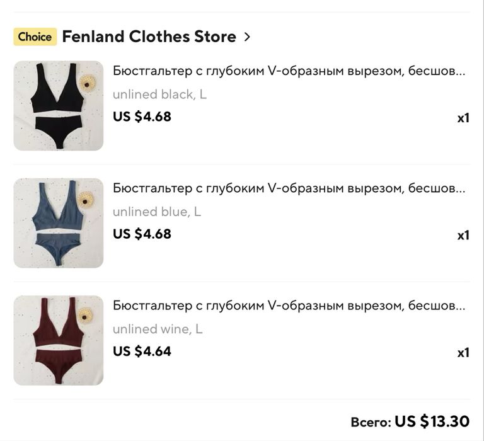Click the chevron arrow beside the store name
This screenshot has width=484, height=441.
coord(247,37)
